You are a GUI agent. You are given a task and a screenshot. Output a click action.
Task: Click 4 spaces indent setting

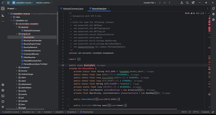[x=205, y=112]
